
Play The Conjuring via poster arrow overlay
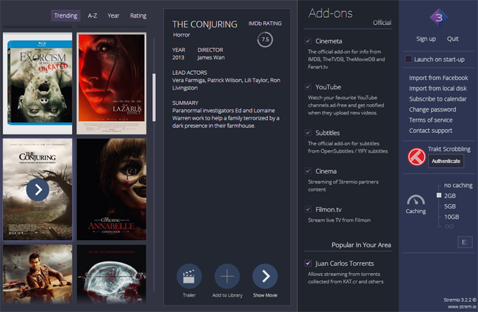[38, 189]
